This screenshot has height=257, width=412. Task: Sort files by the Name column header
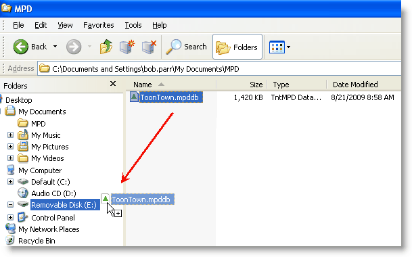tap(170, 85)
